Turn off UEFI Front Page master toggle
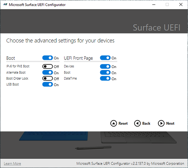Viewport: 188px width, 168px height. pos(105,58)
